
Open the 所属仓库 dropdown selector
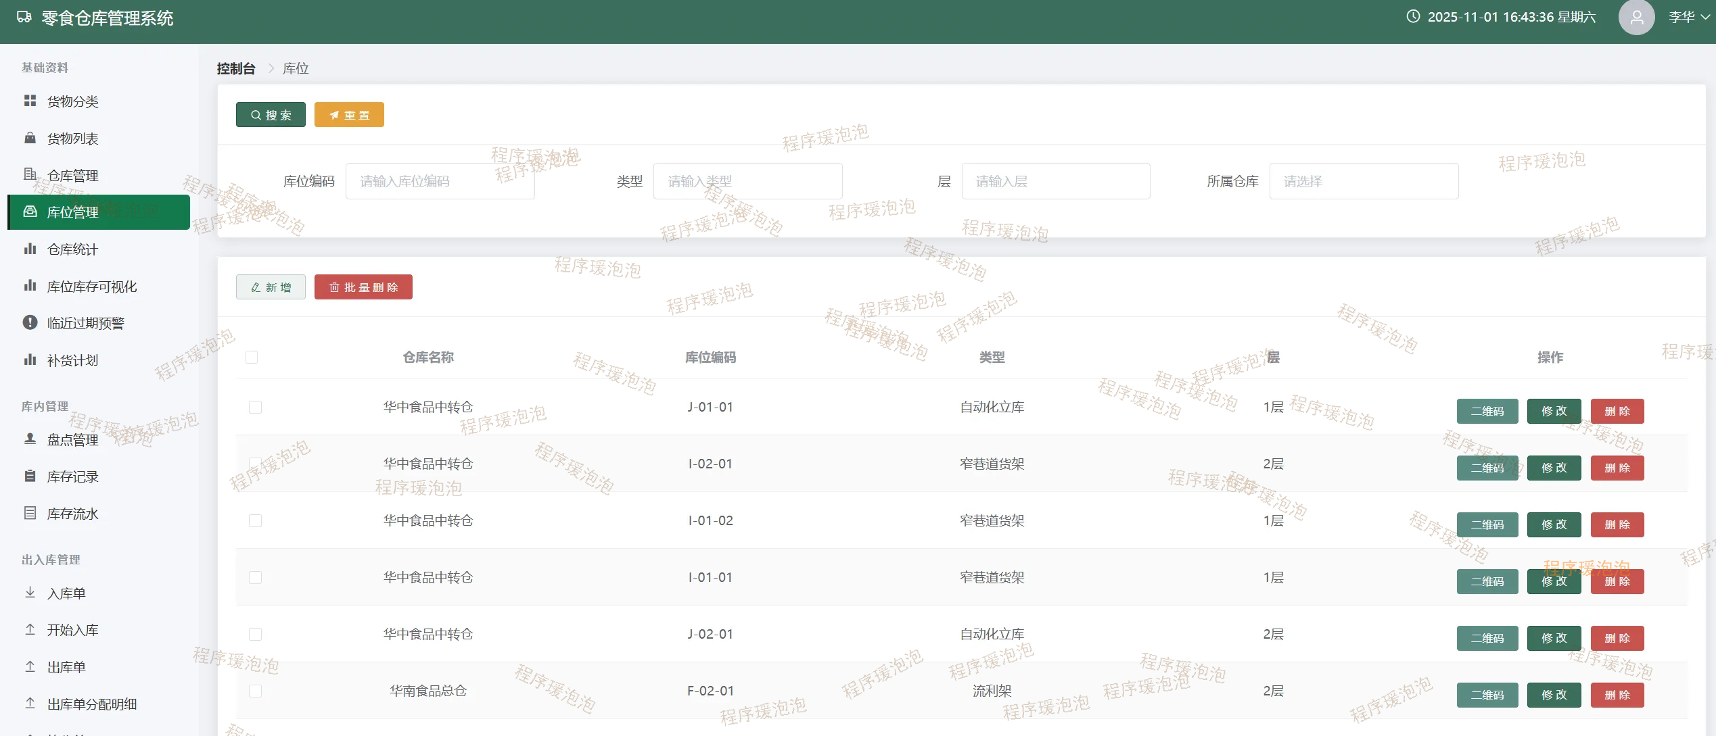pos(1363,181)
